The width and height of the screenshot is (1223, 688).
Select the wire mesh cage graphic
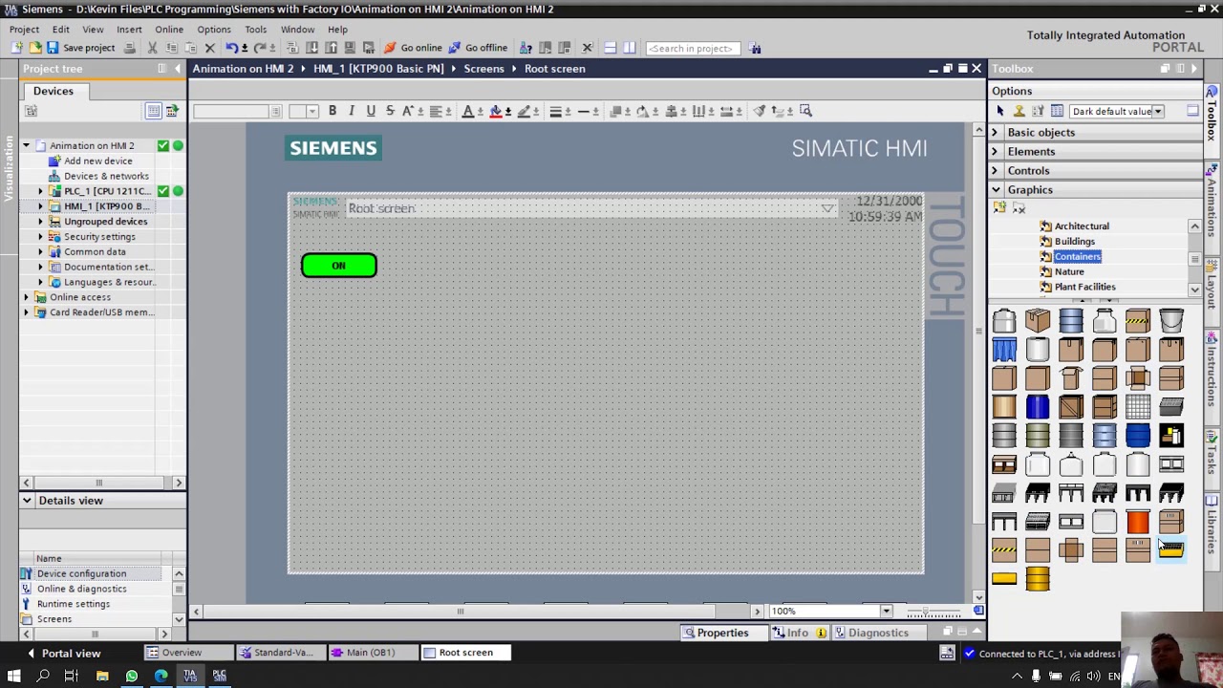(x=1138, y=407)
